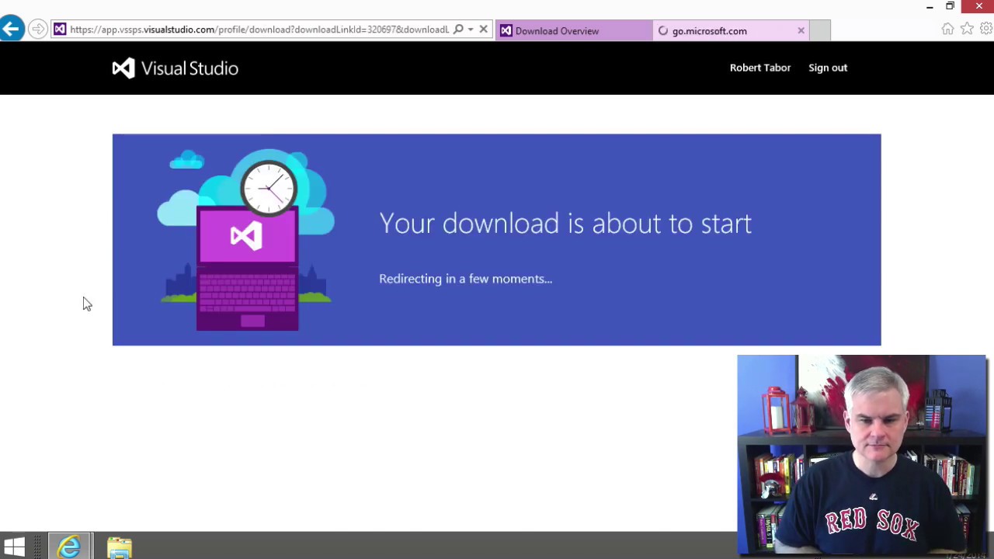Open a new blank tab
994x559 pixels.
click(x=820, y=31)
